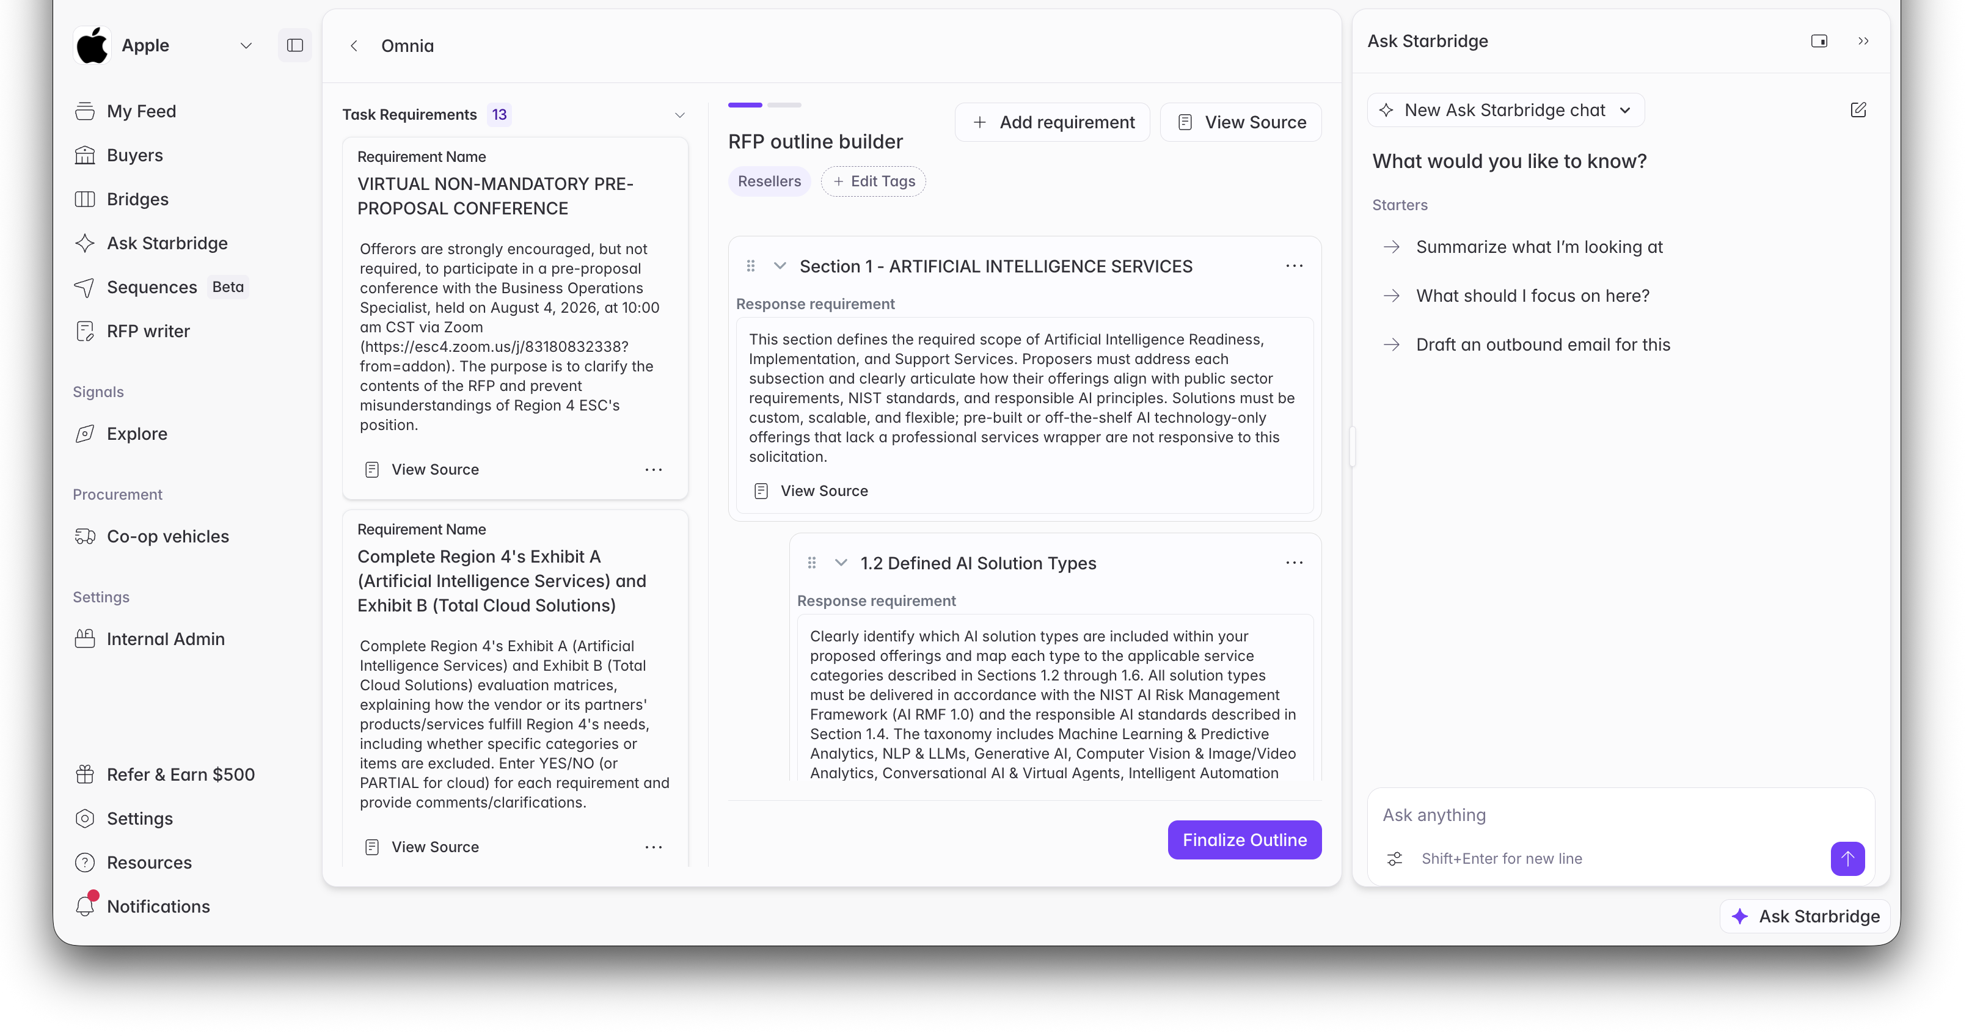Collapse 1.2 Defined AI Solution Types
The height and width of the screenshot is (1036, 1969).
point(841,563)
